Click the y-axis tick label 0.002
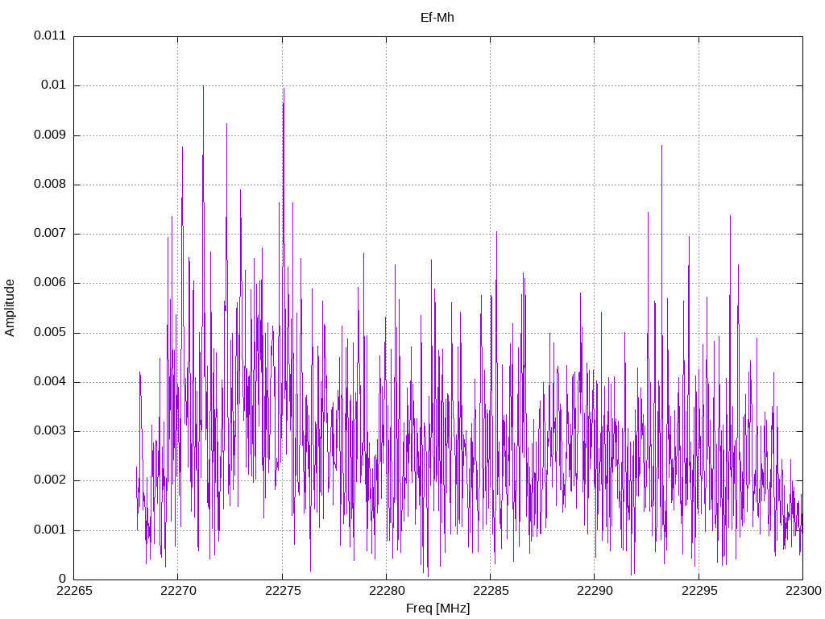 (50, 480)
